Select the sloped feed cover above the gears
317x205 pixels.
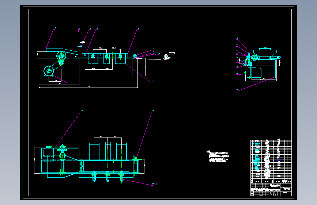[x=62, y=51]
